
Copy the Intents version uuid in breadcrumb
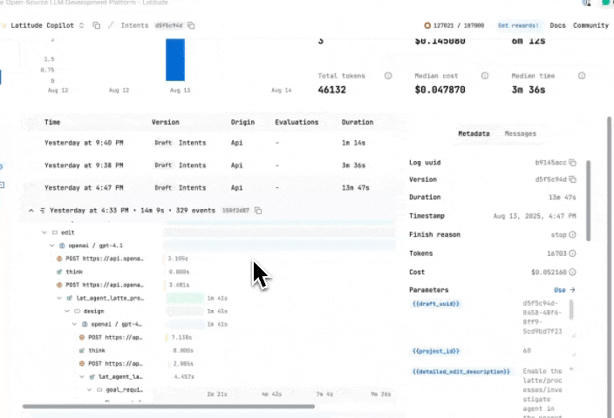[x=191, y=25]
